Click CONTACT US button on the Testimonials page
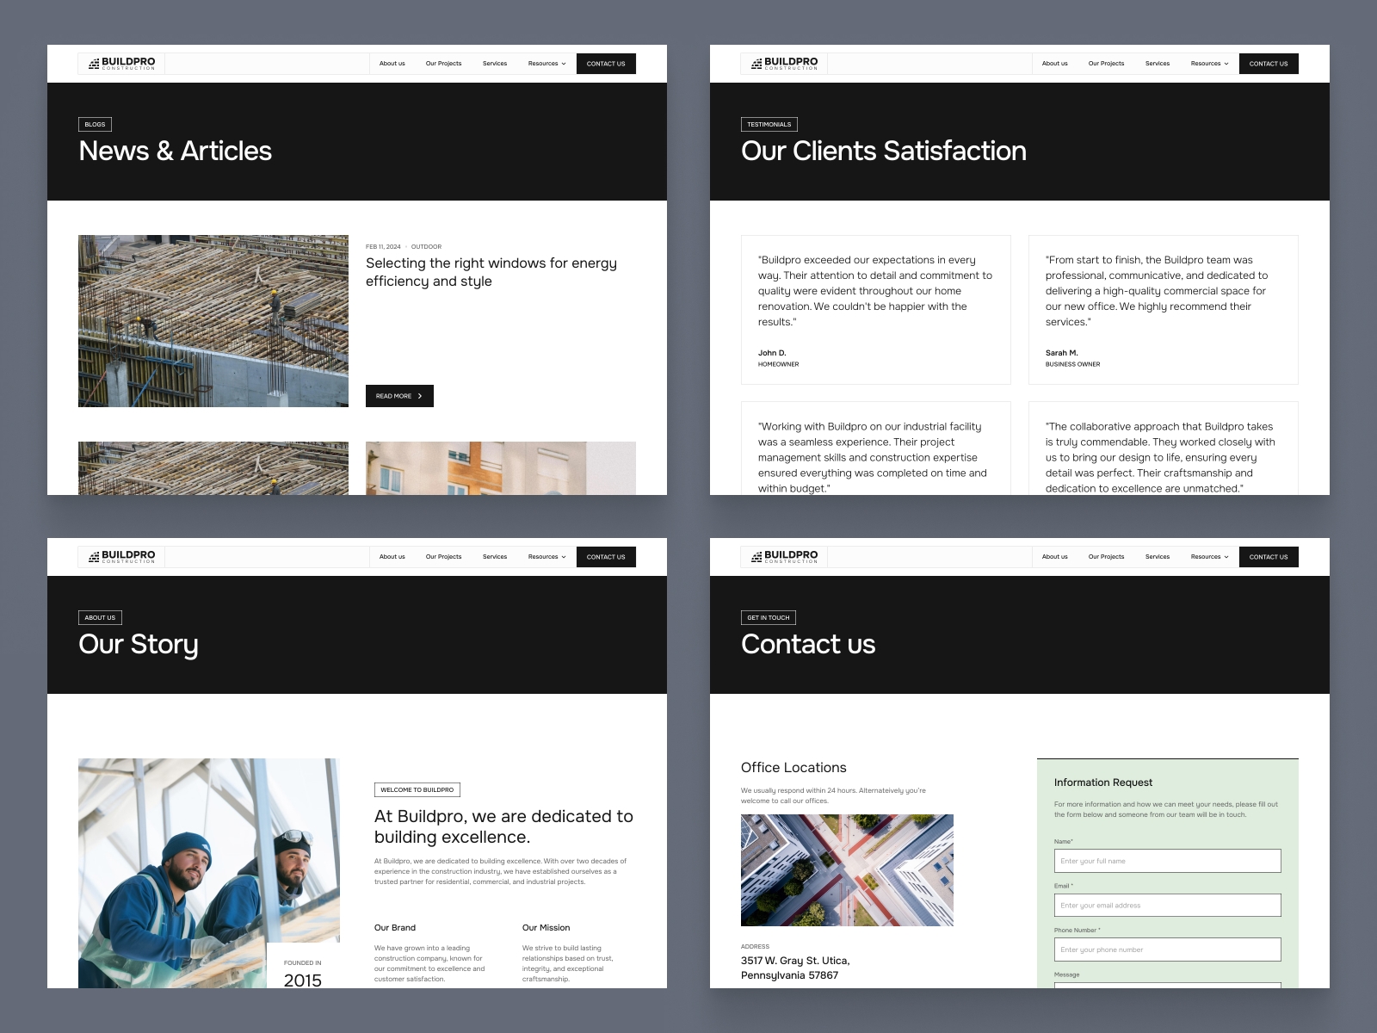The height and width of the screenshot is (1033, 1377). [1269, 64]
